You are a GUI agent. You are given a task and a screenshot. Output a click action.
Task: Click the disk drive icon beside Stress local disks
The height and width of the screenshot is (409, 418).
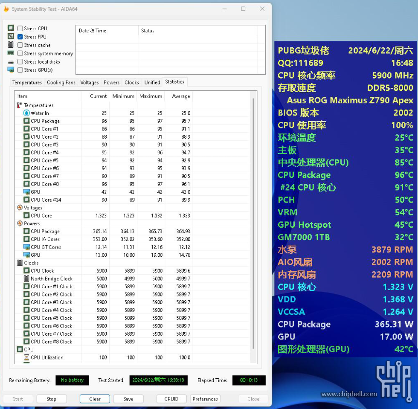point(11,62)
